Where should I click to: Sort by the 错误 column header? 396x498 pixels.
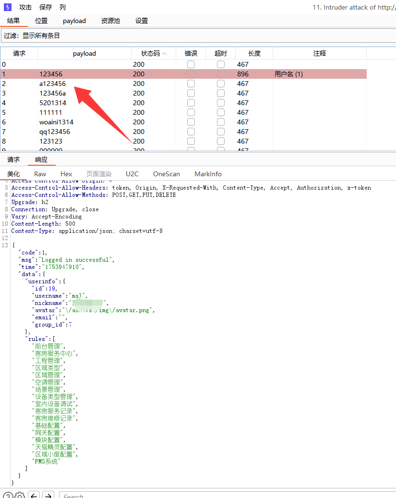pos(191,53)
